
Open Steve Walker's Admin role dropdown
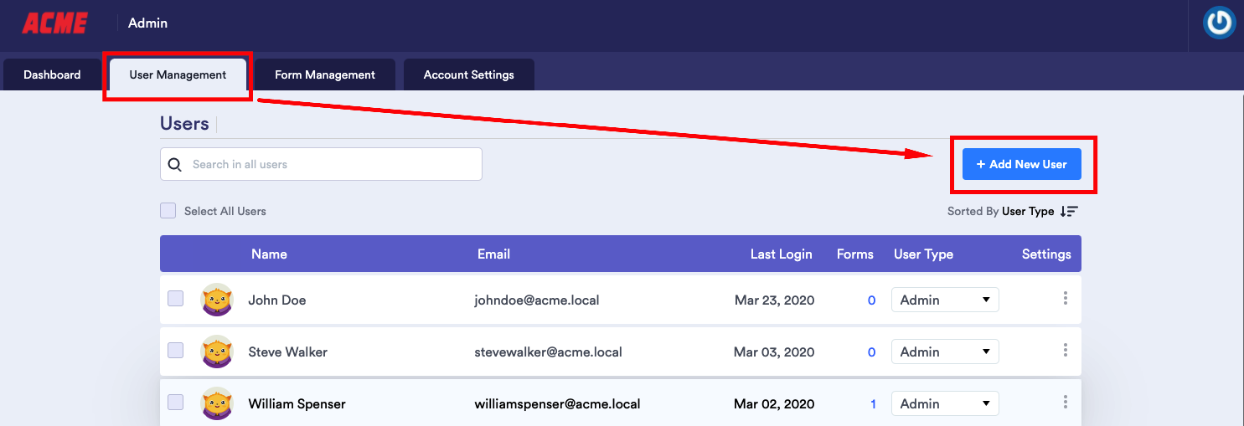pos(945,352)
